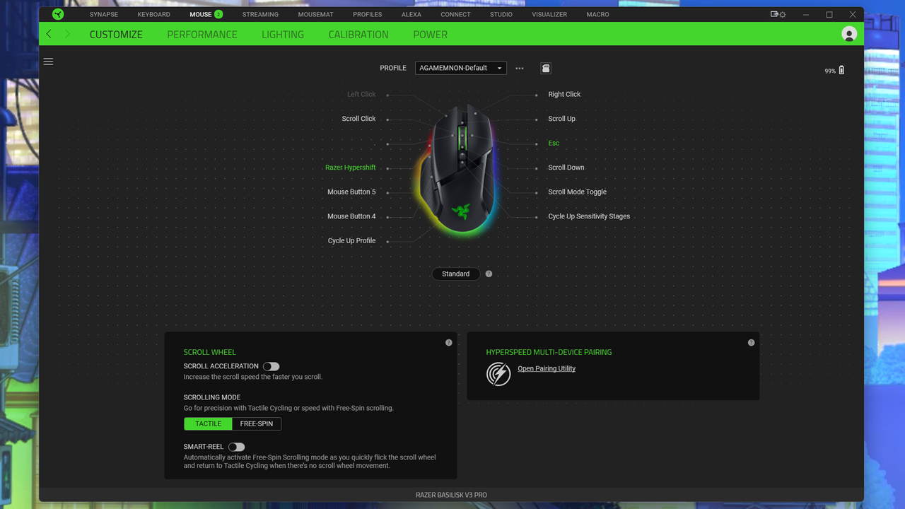This screenshot has width=905, height=509.
Task: Click the 99% battery percentage text
Action: [x=830, y=71]
